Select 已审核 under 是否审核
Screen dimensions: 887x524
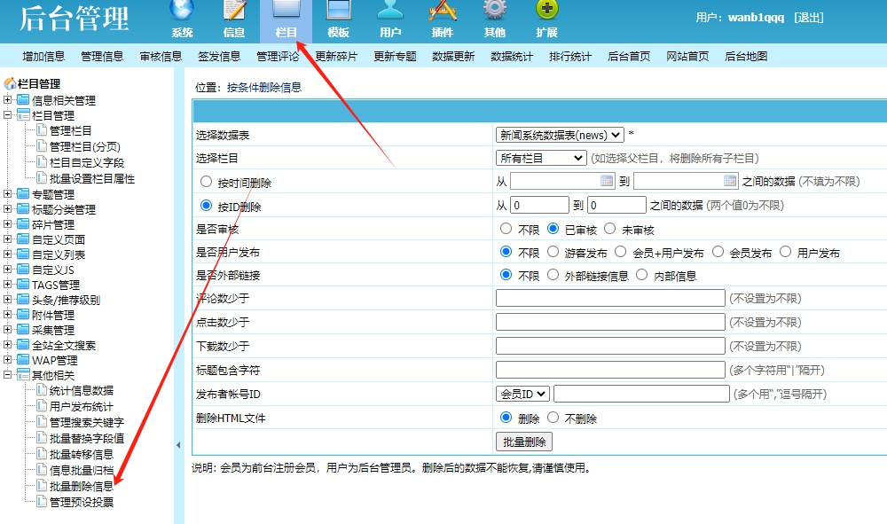coord(553,229)
